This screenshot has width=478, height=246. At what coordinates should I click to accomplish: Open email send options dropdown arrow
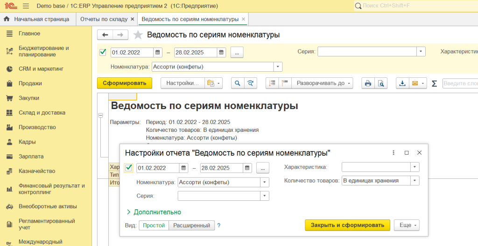(423, 83)
